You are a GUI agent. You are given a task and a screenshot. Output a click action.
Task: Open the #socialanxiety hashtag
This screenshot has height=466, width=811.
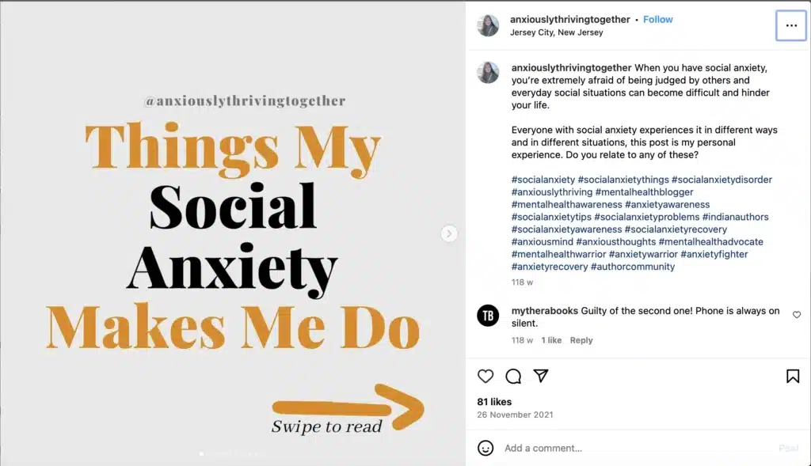[543, 180]
